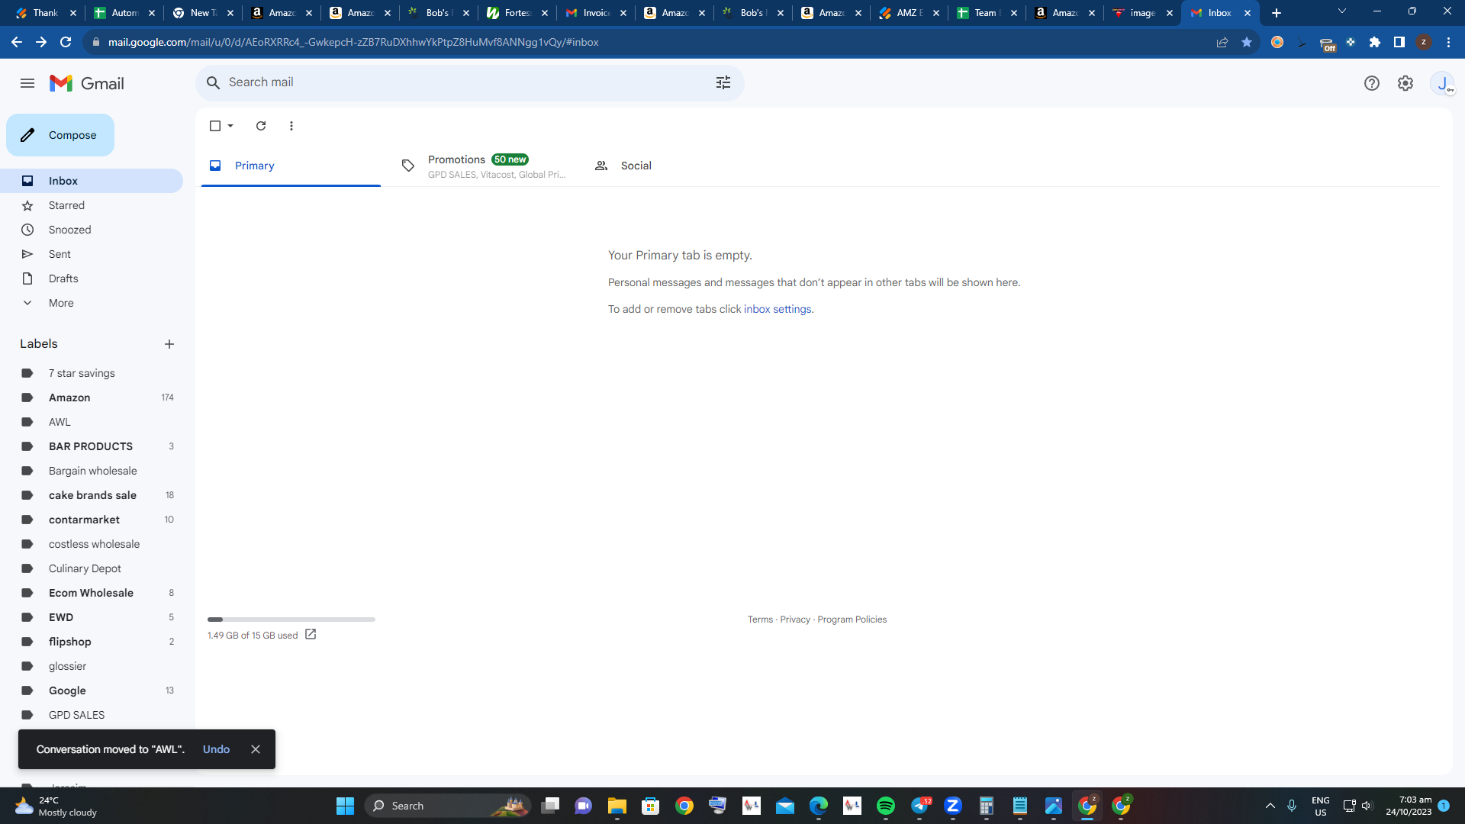Open the Settings gear icon

click(x=1405, y=83)
